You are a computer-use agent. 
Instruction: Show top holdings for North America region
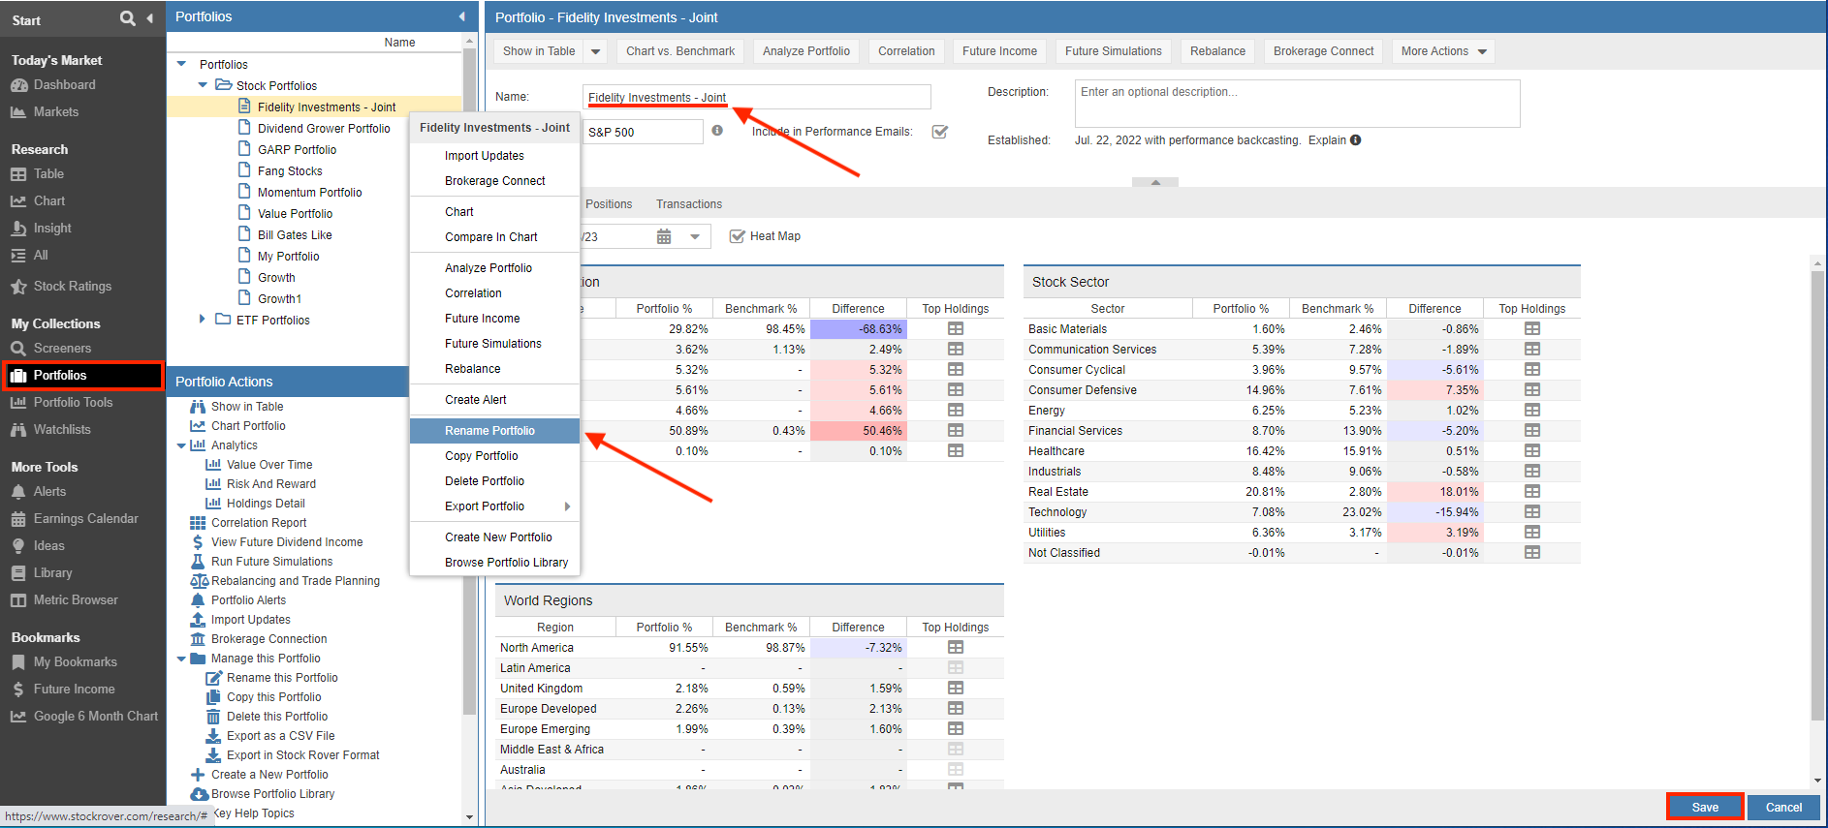[956, 648]
